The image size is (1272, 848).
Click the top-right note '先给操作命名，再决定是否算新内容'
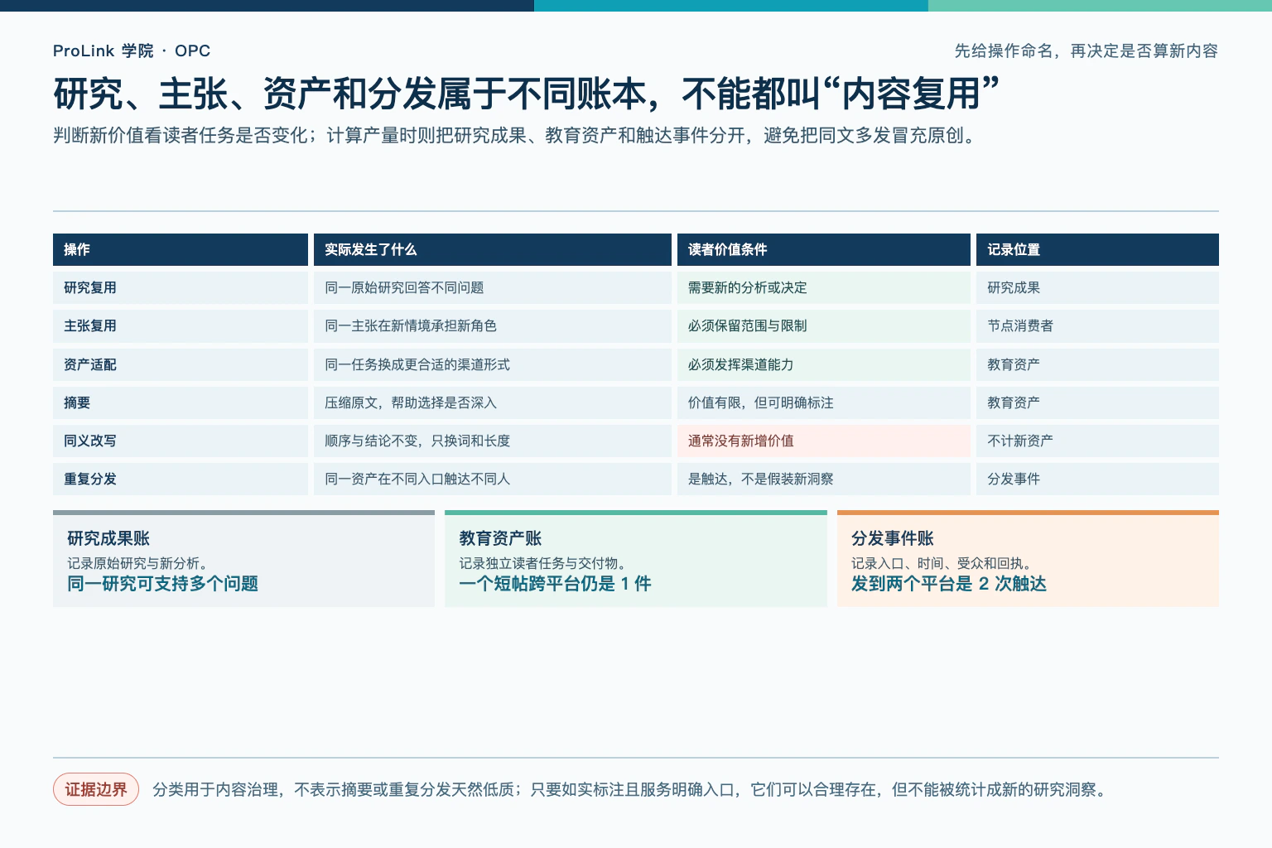click(1086, 51)
